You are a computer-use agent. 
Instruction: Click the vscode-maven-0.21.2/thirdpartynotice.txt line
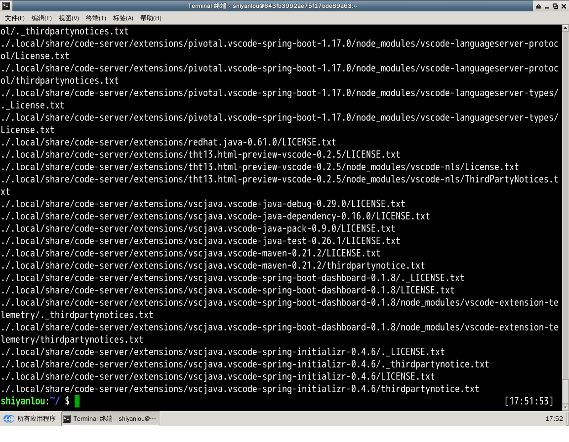213,265
